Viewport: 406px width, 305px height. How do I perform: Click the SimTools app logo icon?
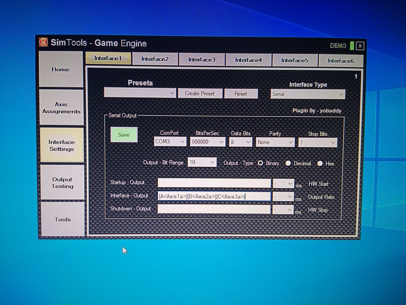click(43, 42)
